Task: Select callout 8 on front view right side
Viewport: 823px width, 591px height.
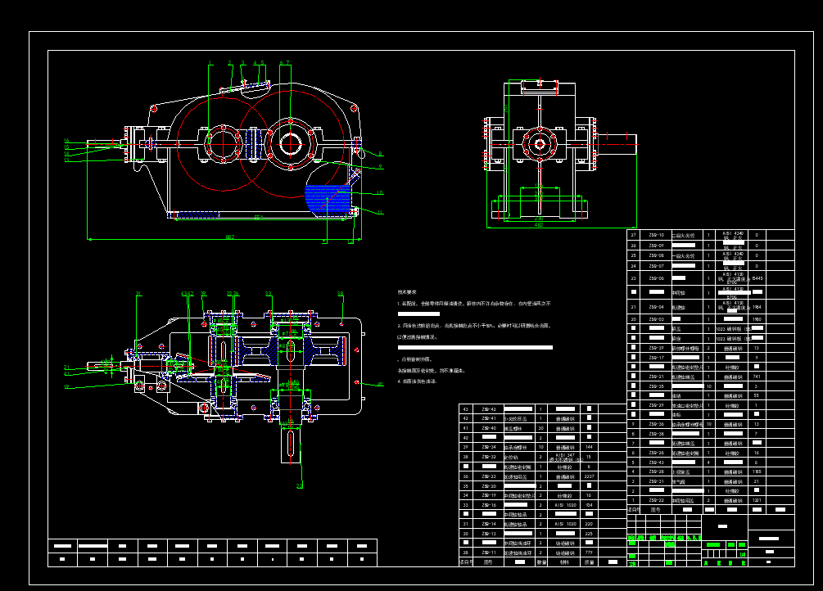Action: 380,153
